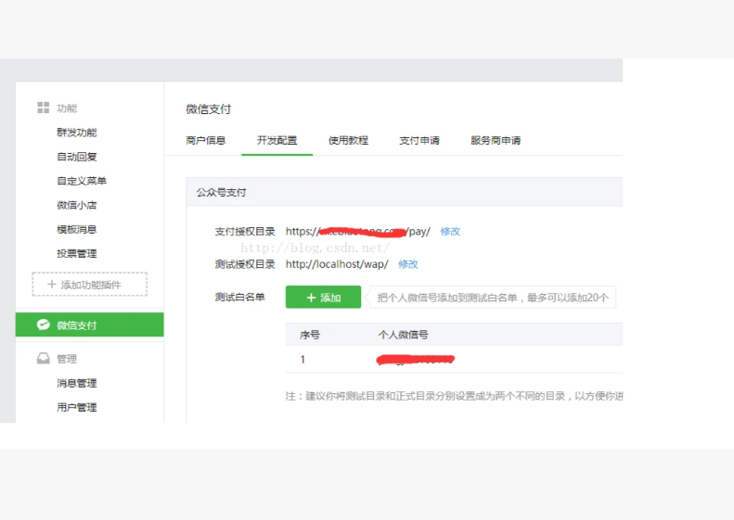The width and height of the screenshot is (734, 520).
Task: Click the 微信支付 page title
Action: click(x=208, y=109)
